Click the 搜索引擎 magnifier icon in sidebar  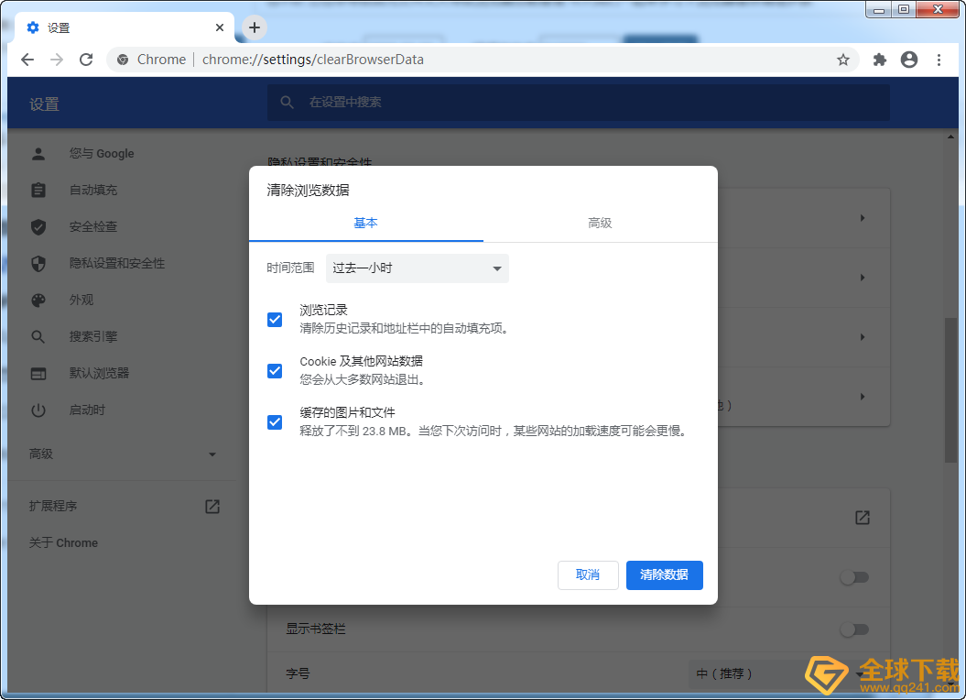click(38, 336)
